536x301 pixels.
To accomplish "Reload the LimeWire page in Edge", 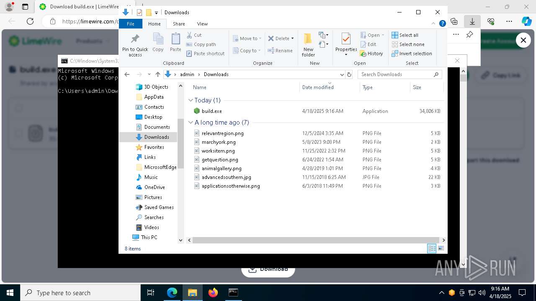I will (x=30, y=21).
